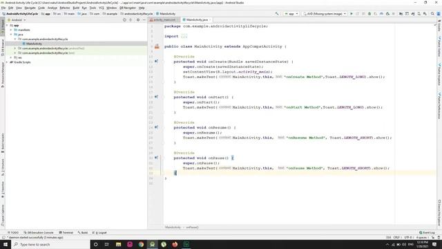Click the Profile app icon in toolbar

pos(381,14)
